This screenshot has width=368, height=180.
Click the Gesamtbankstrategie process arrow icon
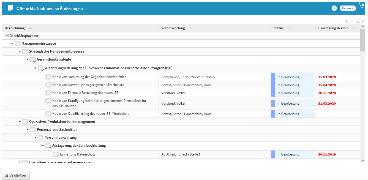[33, 59]
